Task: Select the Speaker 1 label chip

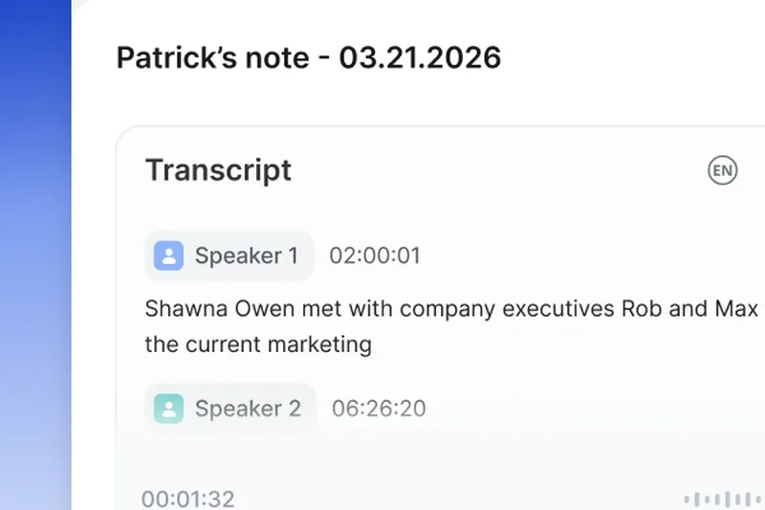Action: click(x=229, y=255)
